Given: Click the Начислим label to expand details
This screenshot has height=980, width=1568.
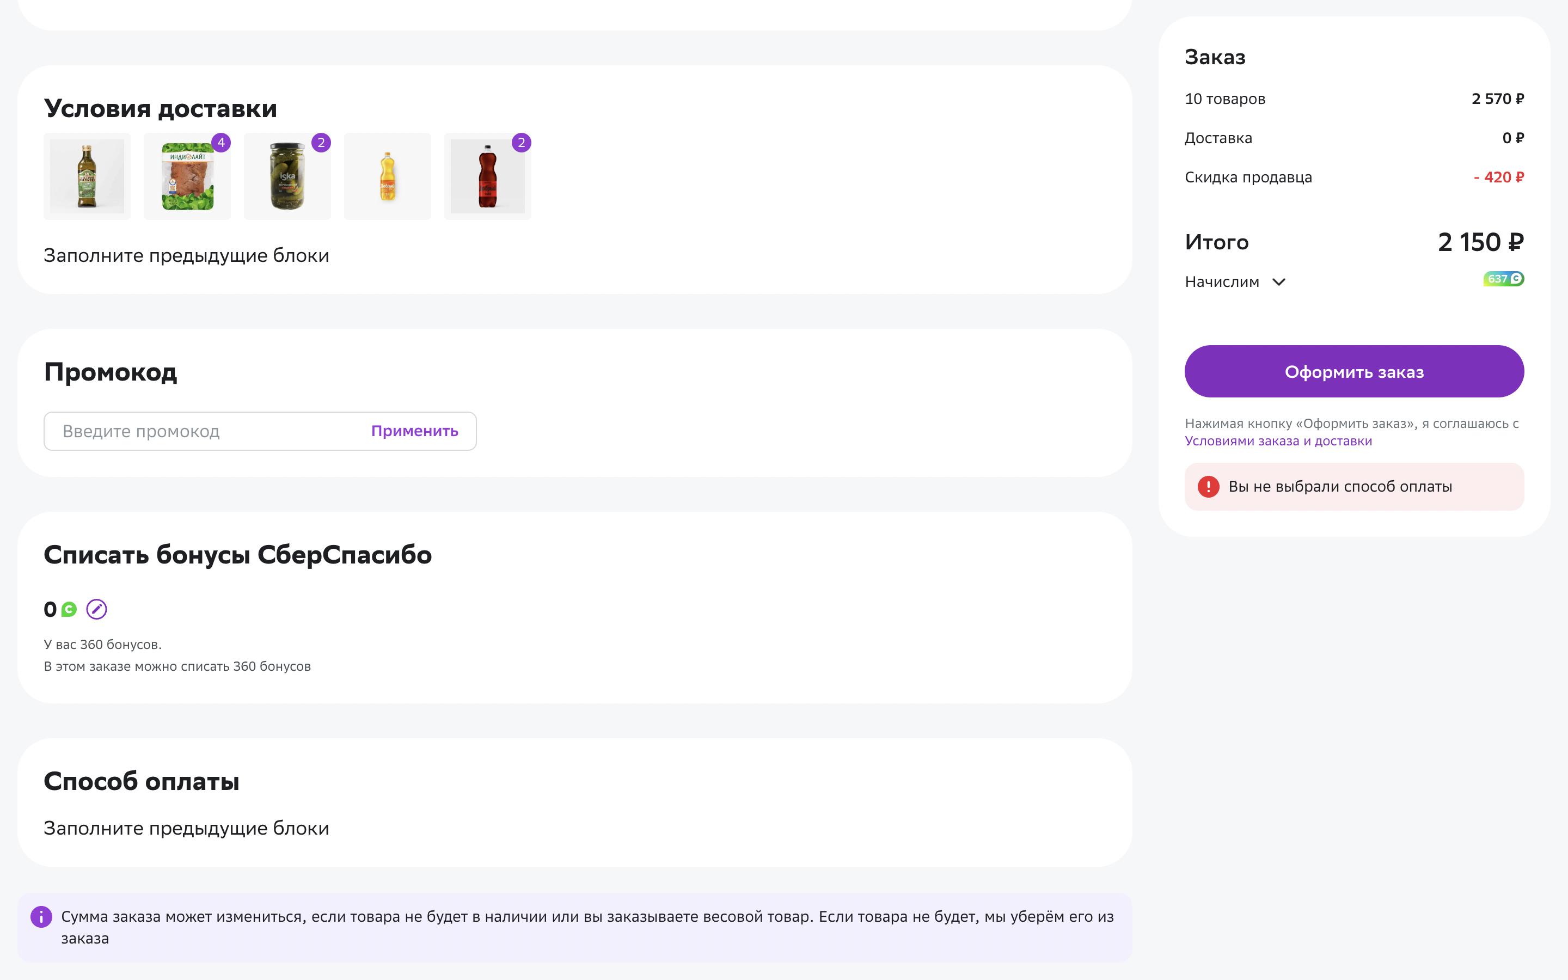Looking at the screenshot, I should (x=1222, y=282).
